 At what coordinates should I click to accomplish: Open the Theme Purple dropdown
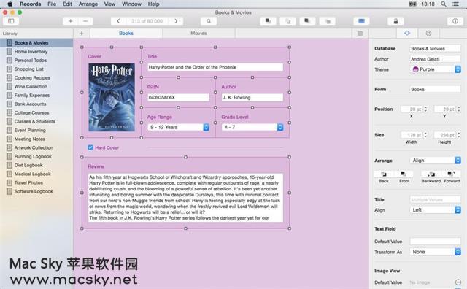[x=436, y=69]
